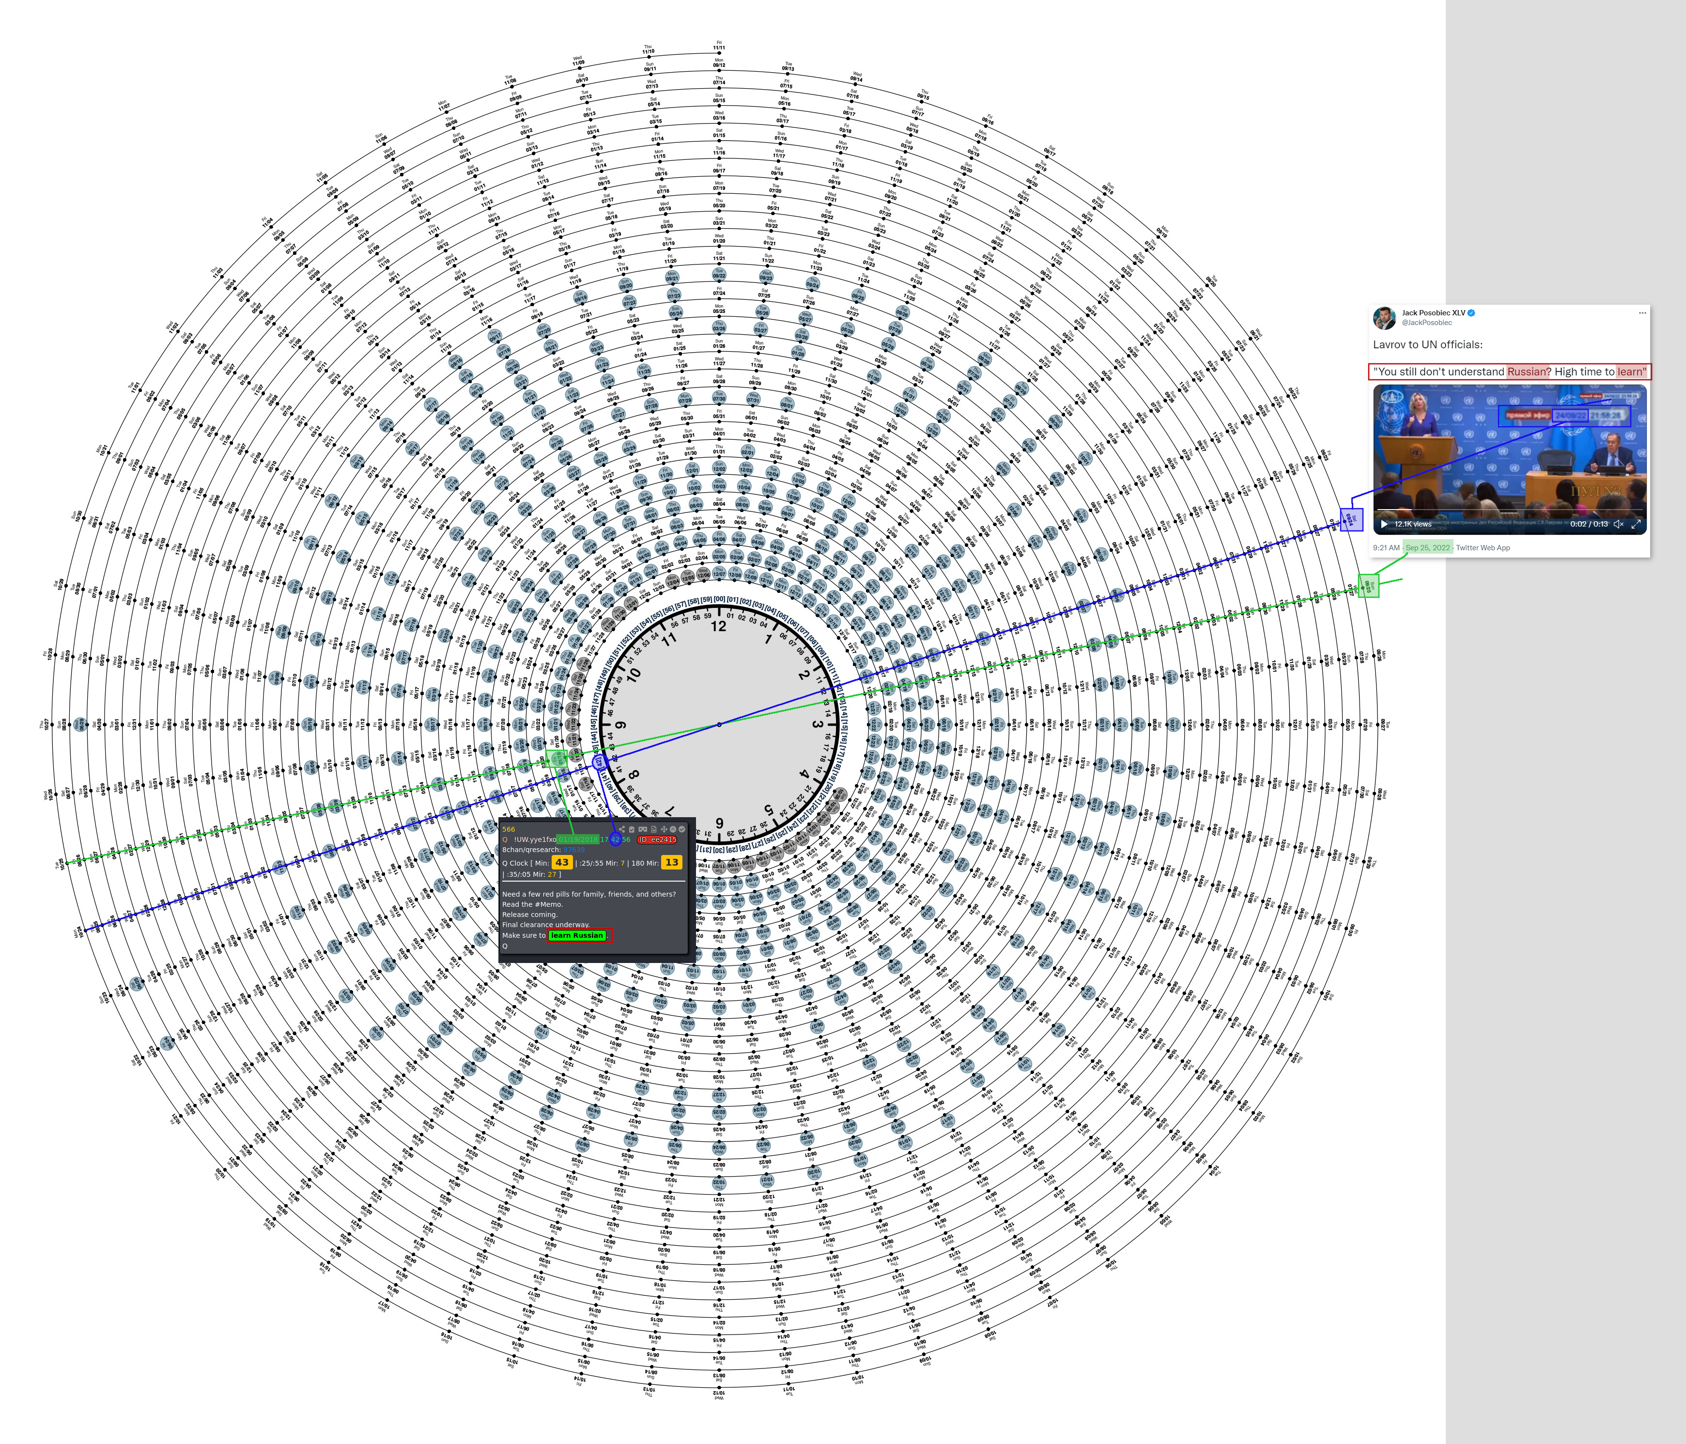Image resolution: width=1686 pixels, height=1444 pixels.
Task: Click the 7 numeral on the clock face
Action: pos(670,811)
